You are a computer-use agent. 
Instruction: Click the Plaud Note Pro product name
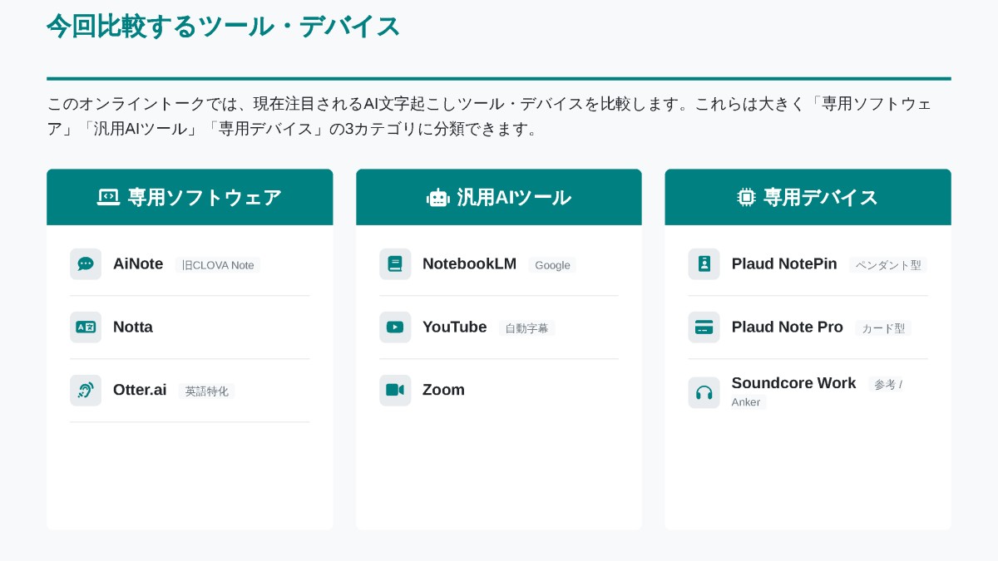pyautogui.click(x=787, y=327)
